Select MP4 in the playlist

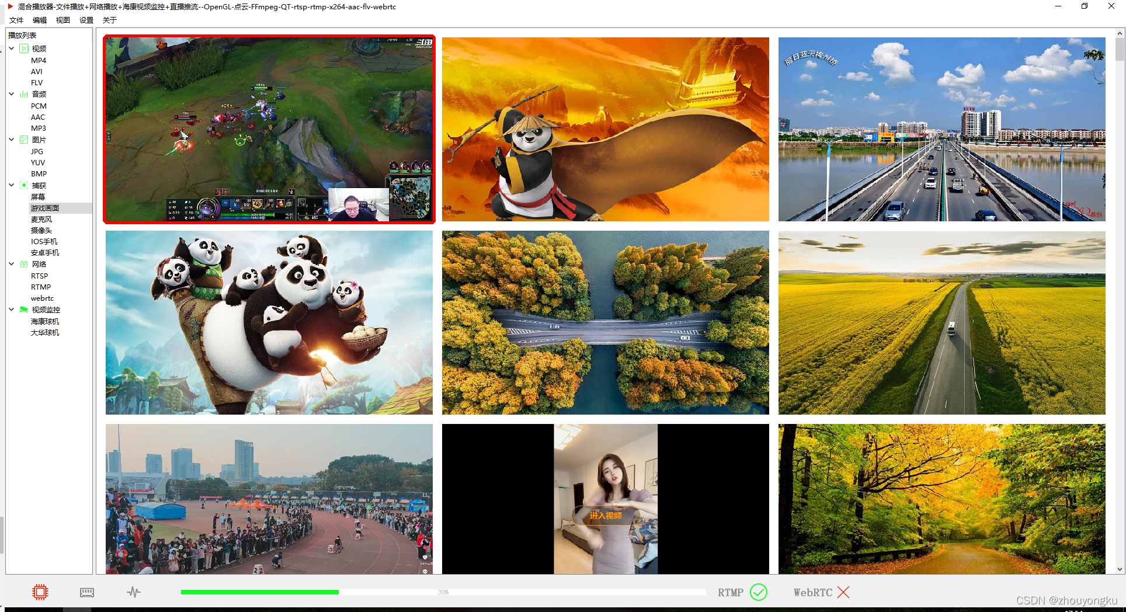39,60
